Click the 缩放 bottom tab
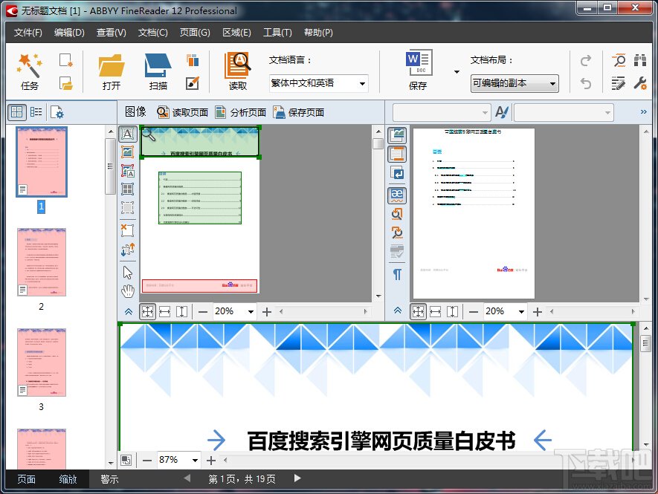The height and width of the screenshot is (494, 658). coord(68,479)
